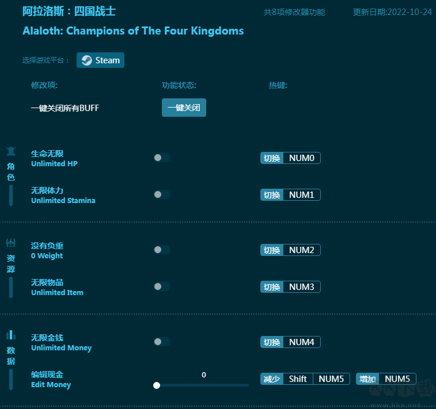Toggle Unlimited HP switch on

[x=162, y=158]
